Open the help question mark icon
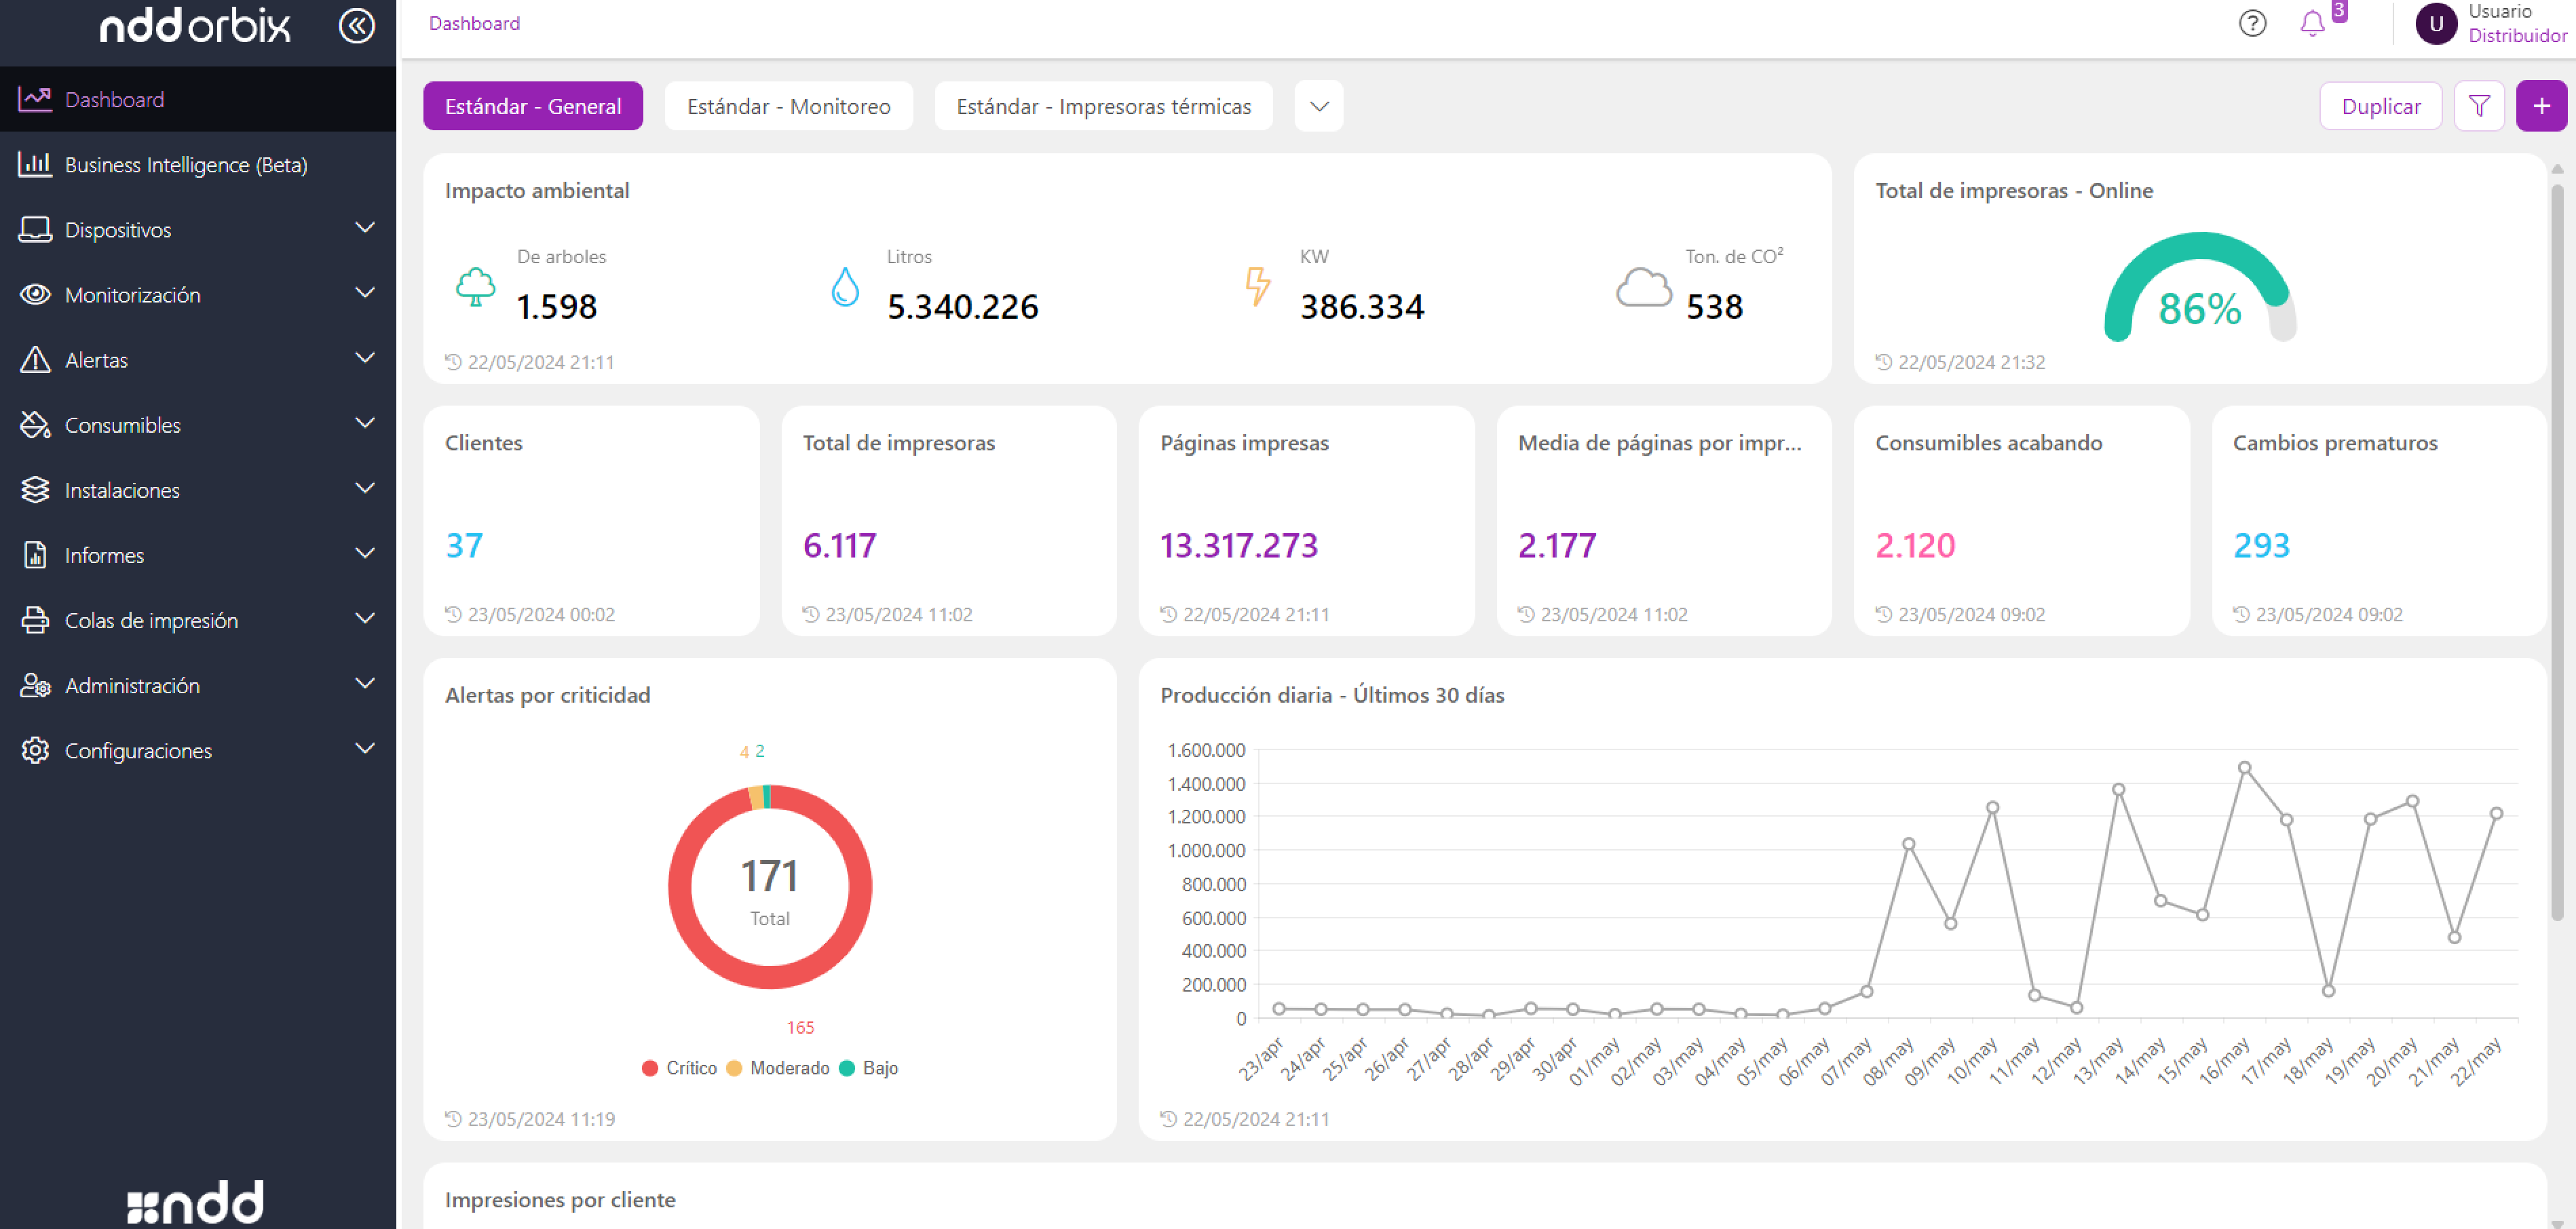 click(x=2252, y=23)
